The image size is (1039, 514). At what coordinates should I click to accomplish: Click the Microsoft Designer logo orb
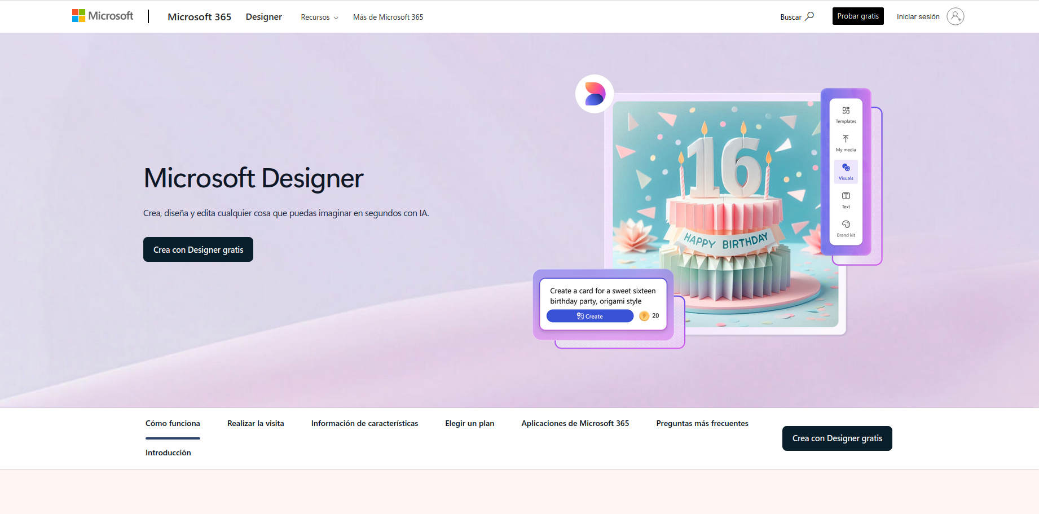(x=594, y=93)
